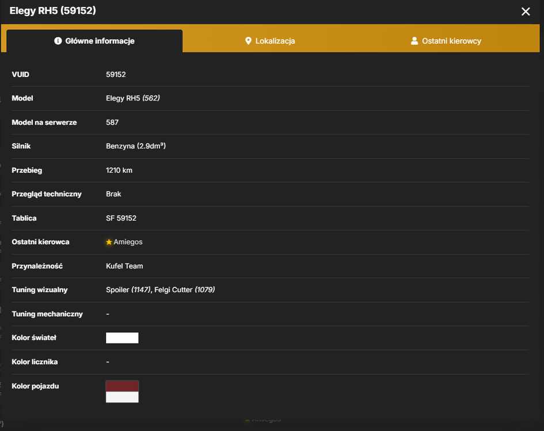
Task: Click the Przynależność row label
Action: tap(37, 266)
